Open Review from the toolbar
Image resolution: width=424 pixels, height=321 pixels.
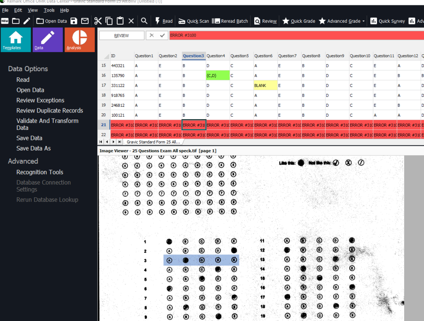click(265, 21)
